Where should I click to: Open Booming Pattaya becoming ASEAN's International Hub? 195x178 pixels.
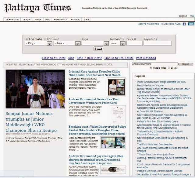pos(162,159)
